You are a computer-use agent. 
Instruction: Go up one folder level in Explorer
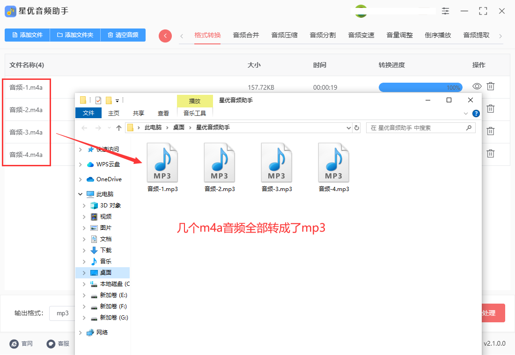click(119, 128)
